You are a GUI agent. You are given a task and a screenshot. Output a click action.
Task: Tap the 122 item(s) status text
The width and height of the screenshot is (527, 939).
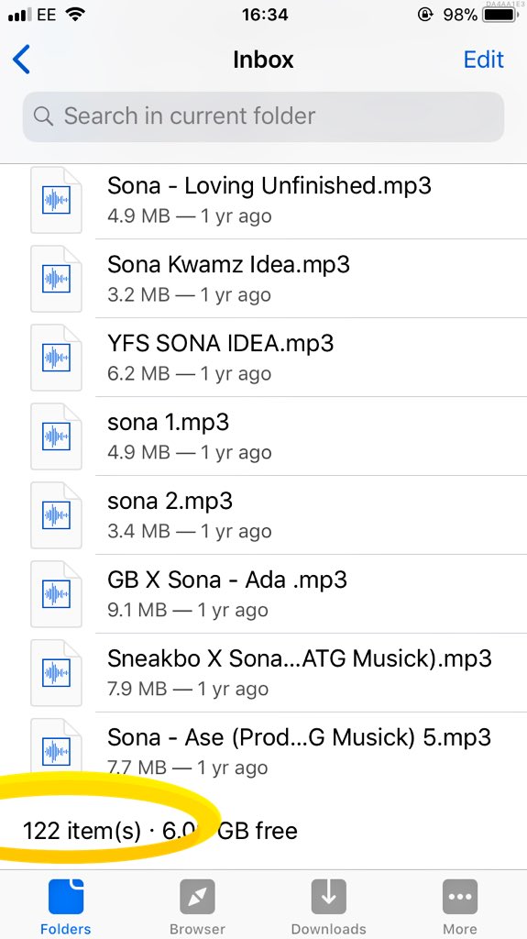[82, 831]
